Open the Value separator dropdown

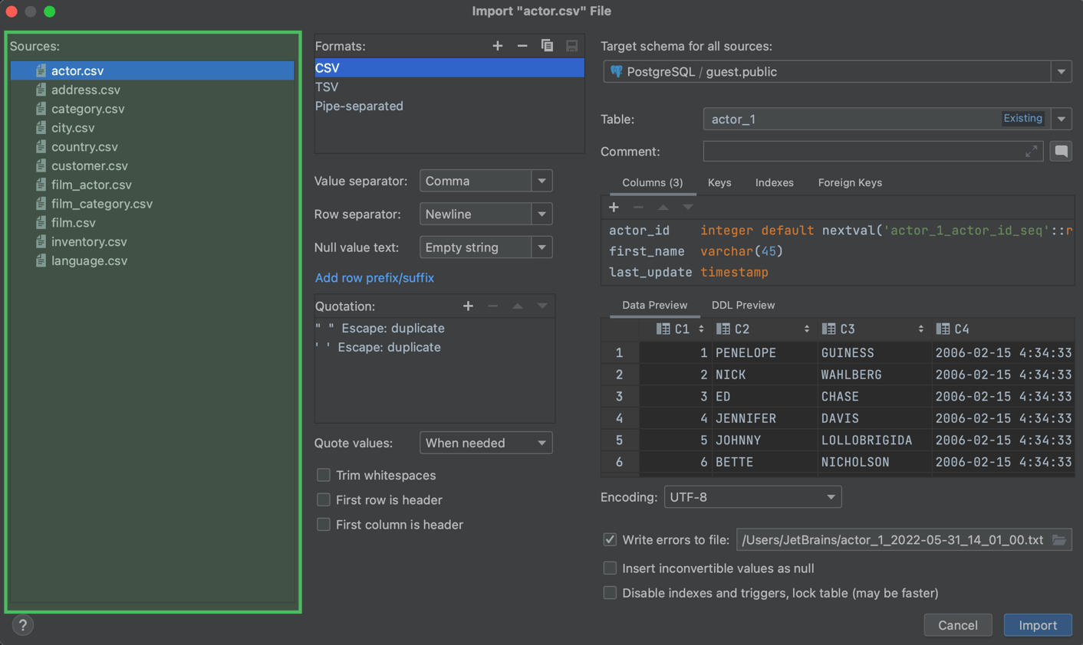click(542, 181)
